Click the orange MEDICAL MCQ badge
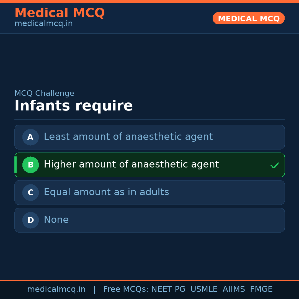This screenshot has width=299, height=299. tap(248, 18)
